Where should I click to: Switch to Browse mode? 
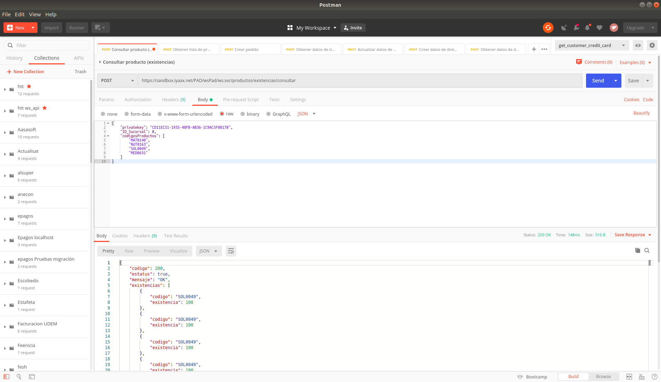(x=603, y=377)
